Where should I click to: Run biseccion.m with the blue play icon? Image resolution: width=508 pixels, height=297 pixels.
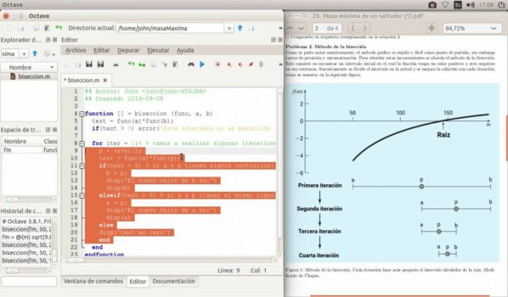[x=203, y=64]
